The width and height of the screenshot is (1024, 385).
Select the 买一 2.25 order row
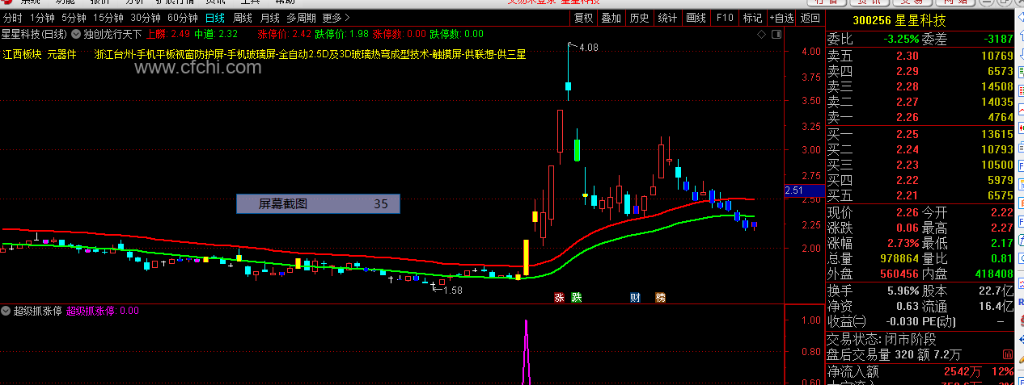(920, 134)
